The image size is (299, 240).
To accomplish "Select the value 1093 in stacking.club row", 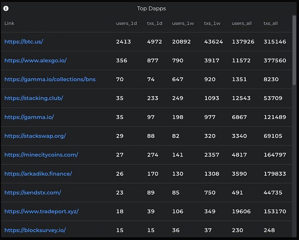I will pos(212,98).
